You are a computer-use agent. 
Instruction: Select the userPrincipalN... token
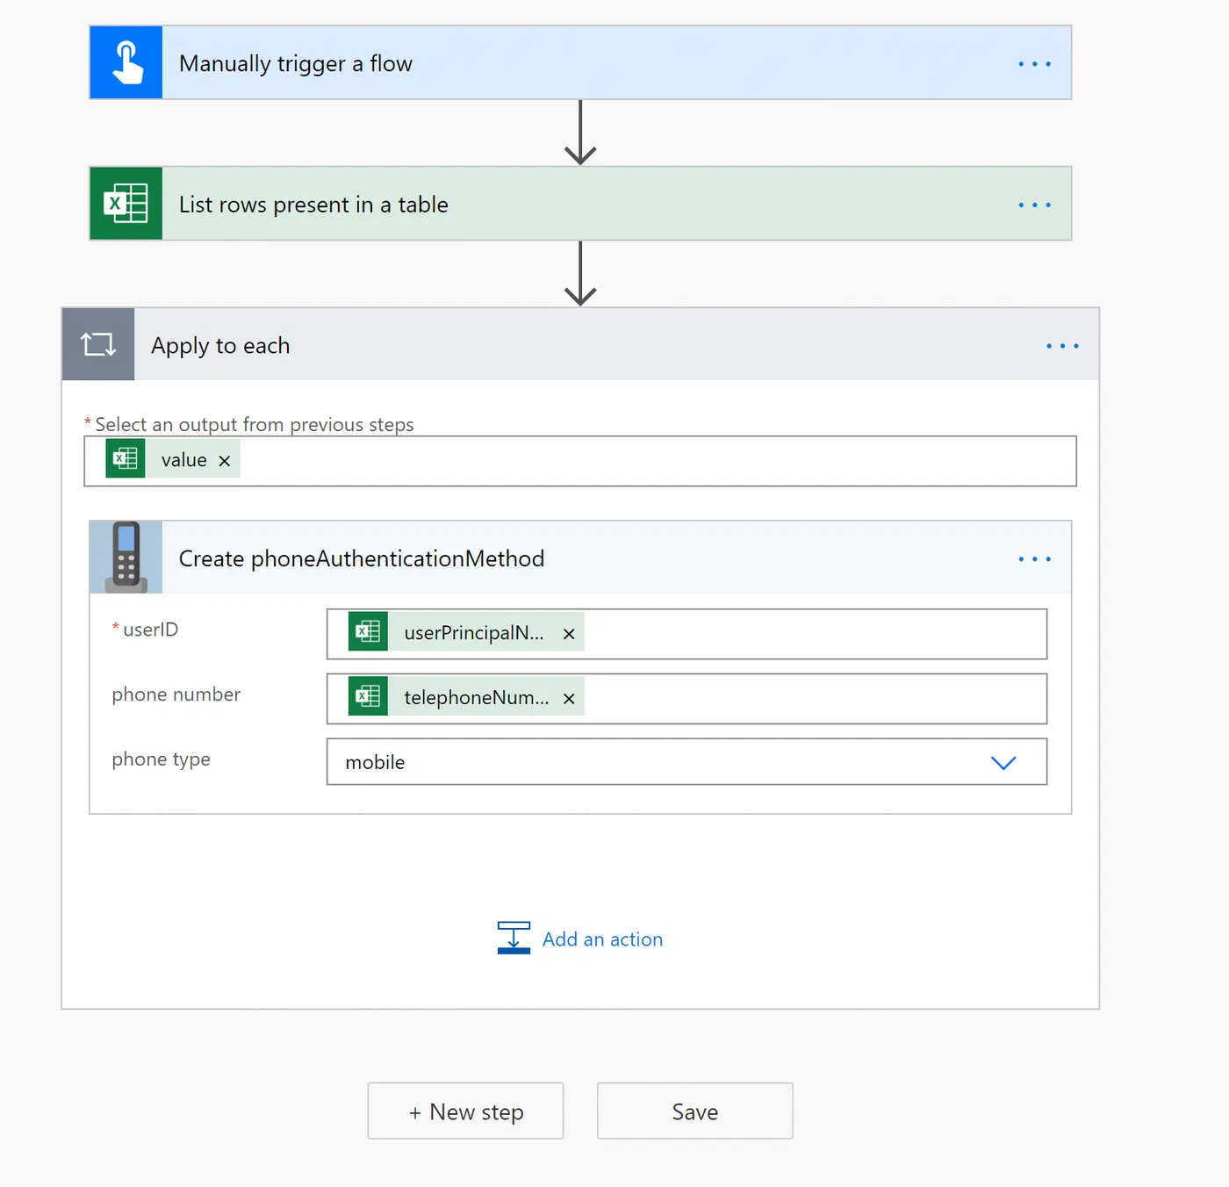coord(466,633)
